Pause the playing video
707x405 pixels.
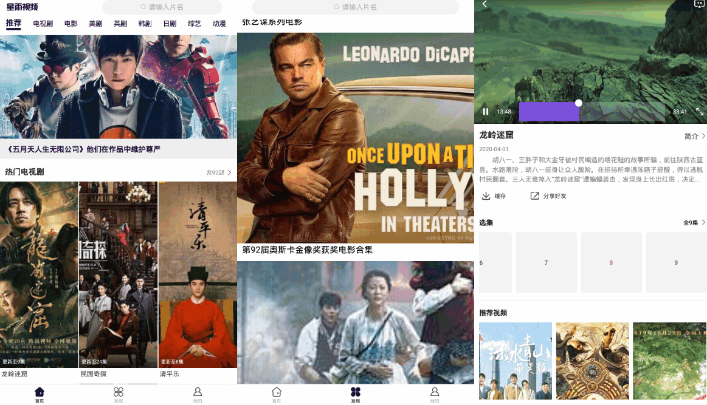point(486,111)
